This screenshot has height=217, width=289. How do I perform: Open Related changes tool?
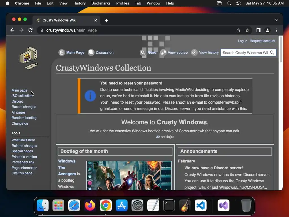(x=24, y=146)
